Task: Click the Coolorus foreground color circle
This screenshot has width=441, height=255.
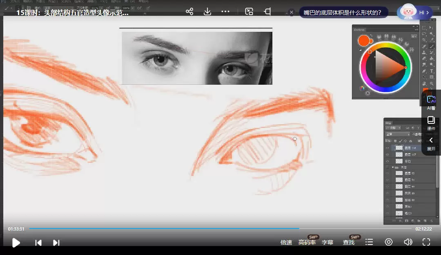Action: pos(364,41)
